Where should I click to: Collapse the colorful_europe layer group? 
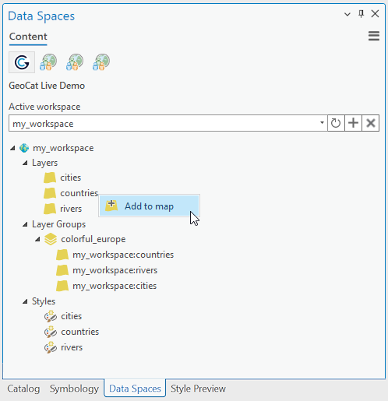tap(37, 239)
